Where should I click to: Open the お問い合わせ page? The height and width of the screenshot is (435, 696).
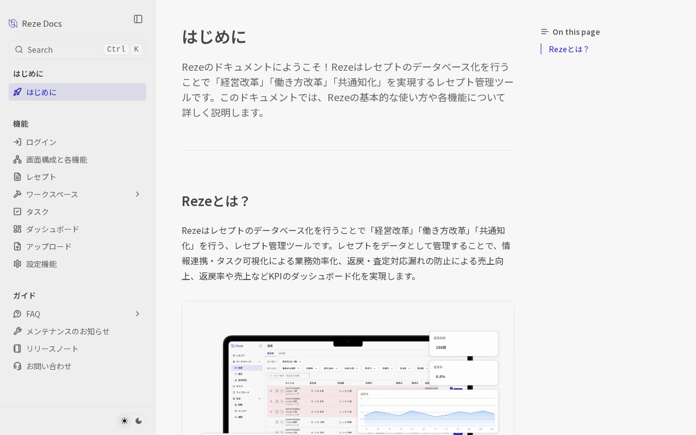click(77, 366)
